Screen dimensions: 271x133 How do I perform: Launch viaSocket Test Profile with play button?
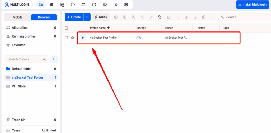point(83,38)
